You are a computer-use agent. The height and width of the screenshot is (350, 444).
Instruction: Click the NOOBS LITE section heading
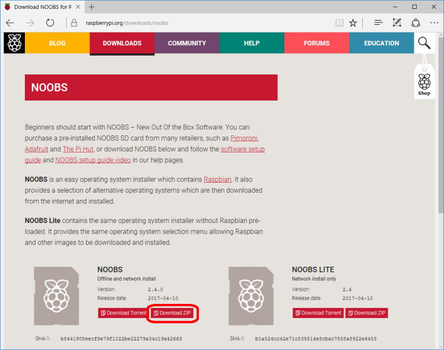[313, 270]
